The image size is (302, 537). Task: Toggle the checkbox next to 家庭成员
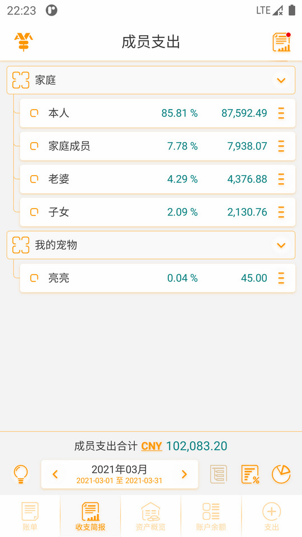click(x=34, y=146)
